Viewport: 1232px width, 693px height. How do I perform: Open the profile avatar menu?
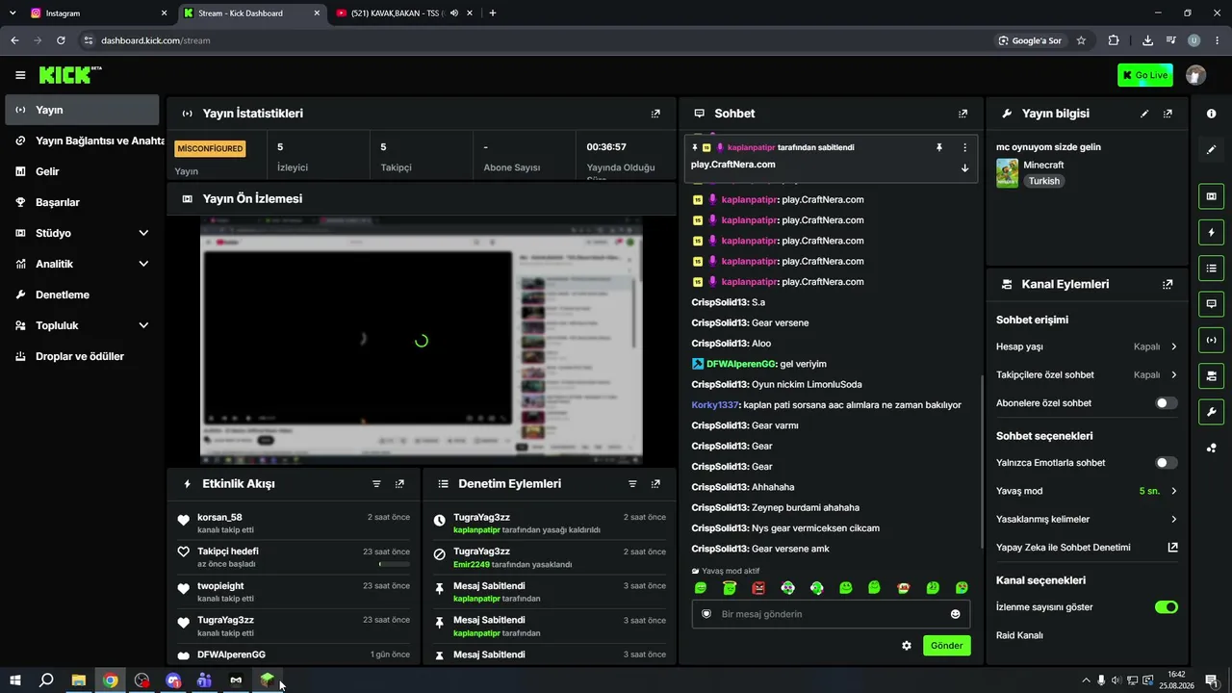1195,75
